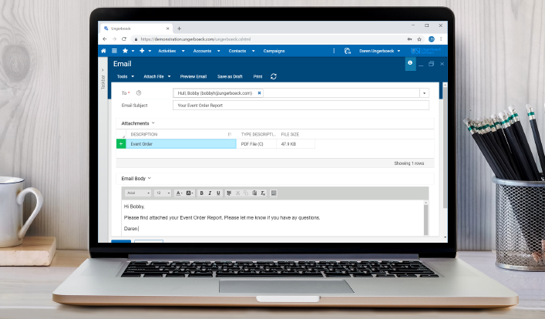545x319 pixels.
Task: Open the font color picker
Action: (180, 193)
